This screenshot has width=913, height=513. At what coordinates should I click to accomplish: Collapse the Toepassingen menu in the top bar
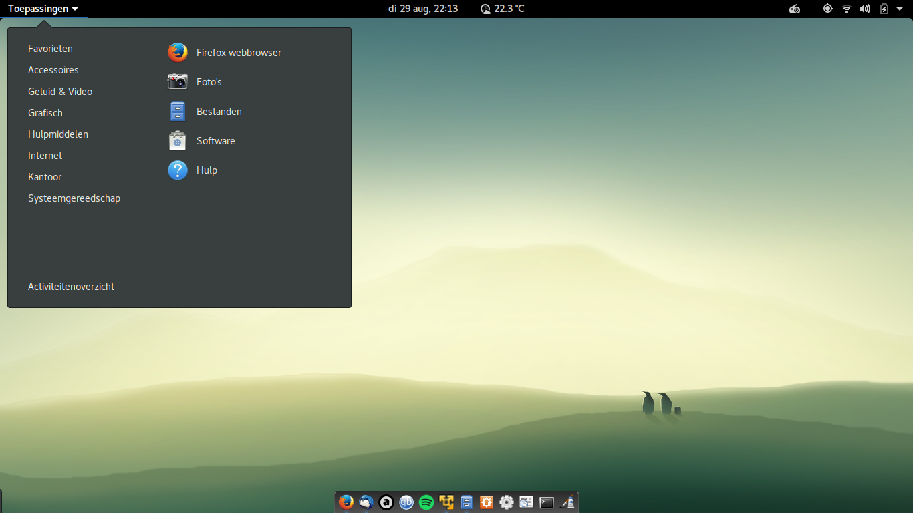pos(43,9)
